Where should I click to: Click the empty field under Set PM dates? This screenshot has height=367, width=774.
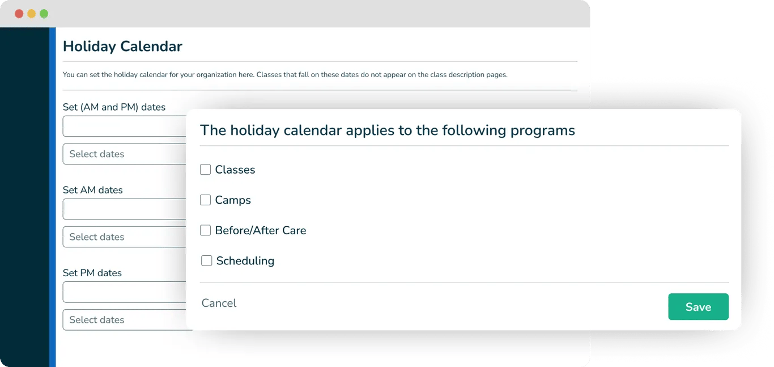point(125,292)
